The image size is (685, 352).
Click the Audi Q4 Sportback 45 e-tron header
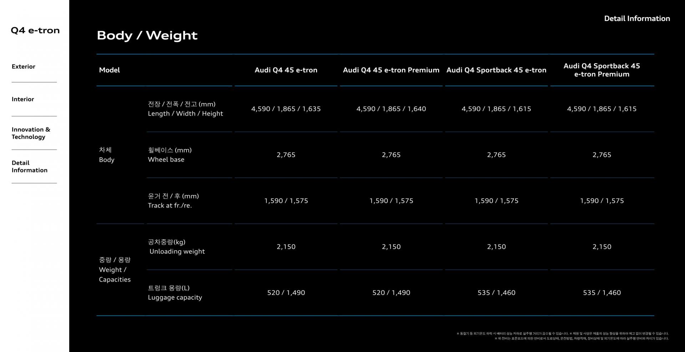[x=496, y=70]
